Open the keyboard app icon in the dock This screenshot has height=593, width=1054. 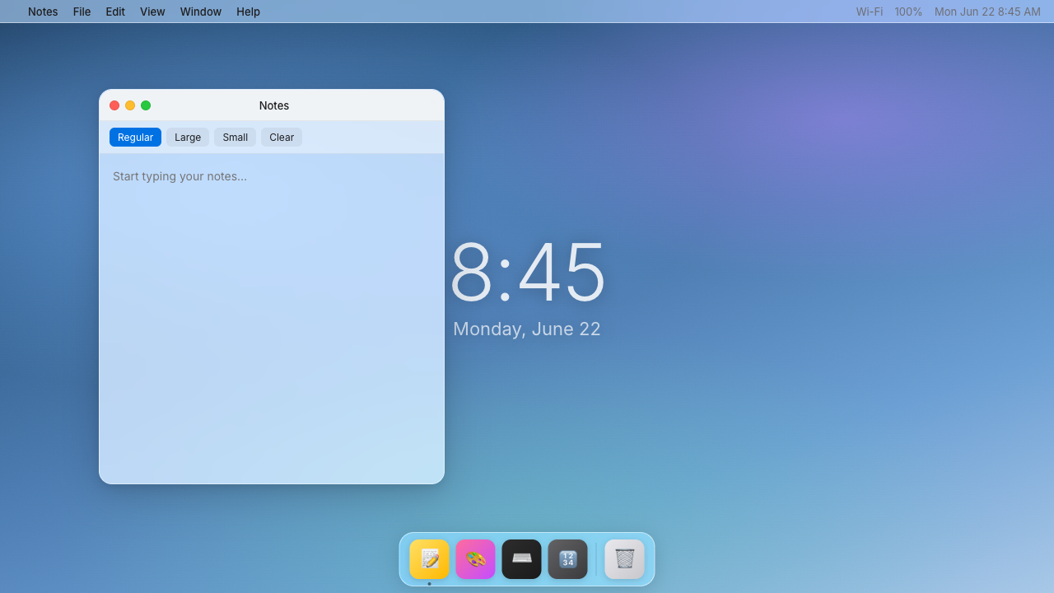(521, 559)
